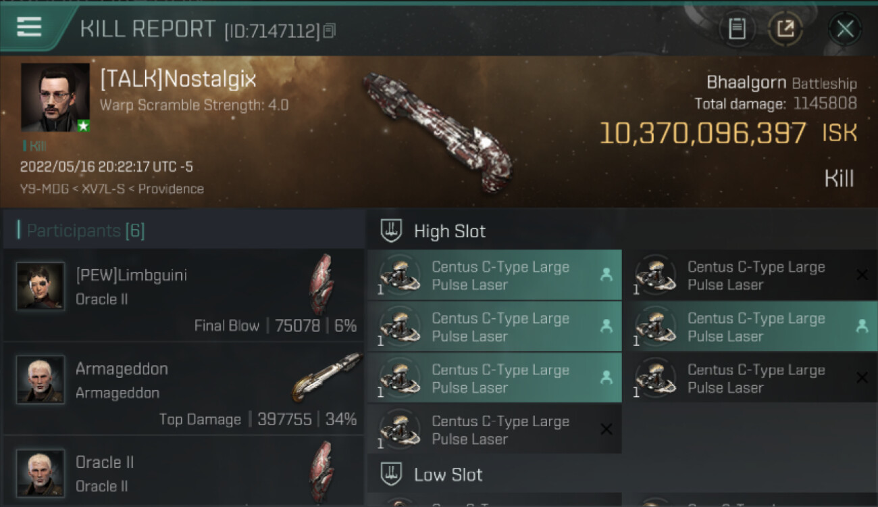
Task: Collapse the High Slot section
Action: coord(450,231)
